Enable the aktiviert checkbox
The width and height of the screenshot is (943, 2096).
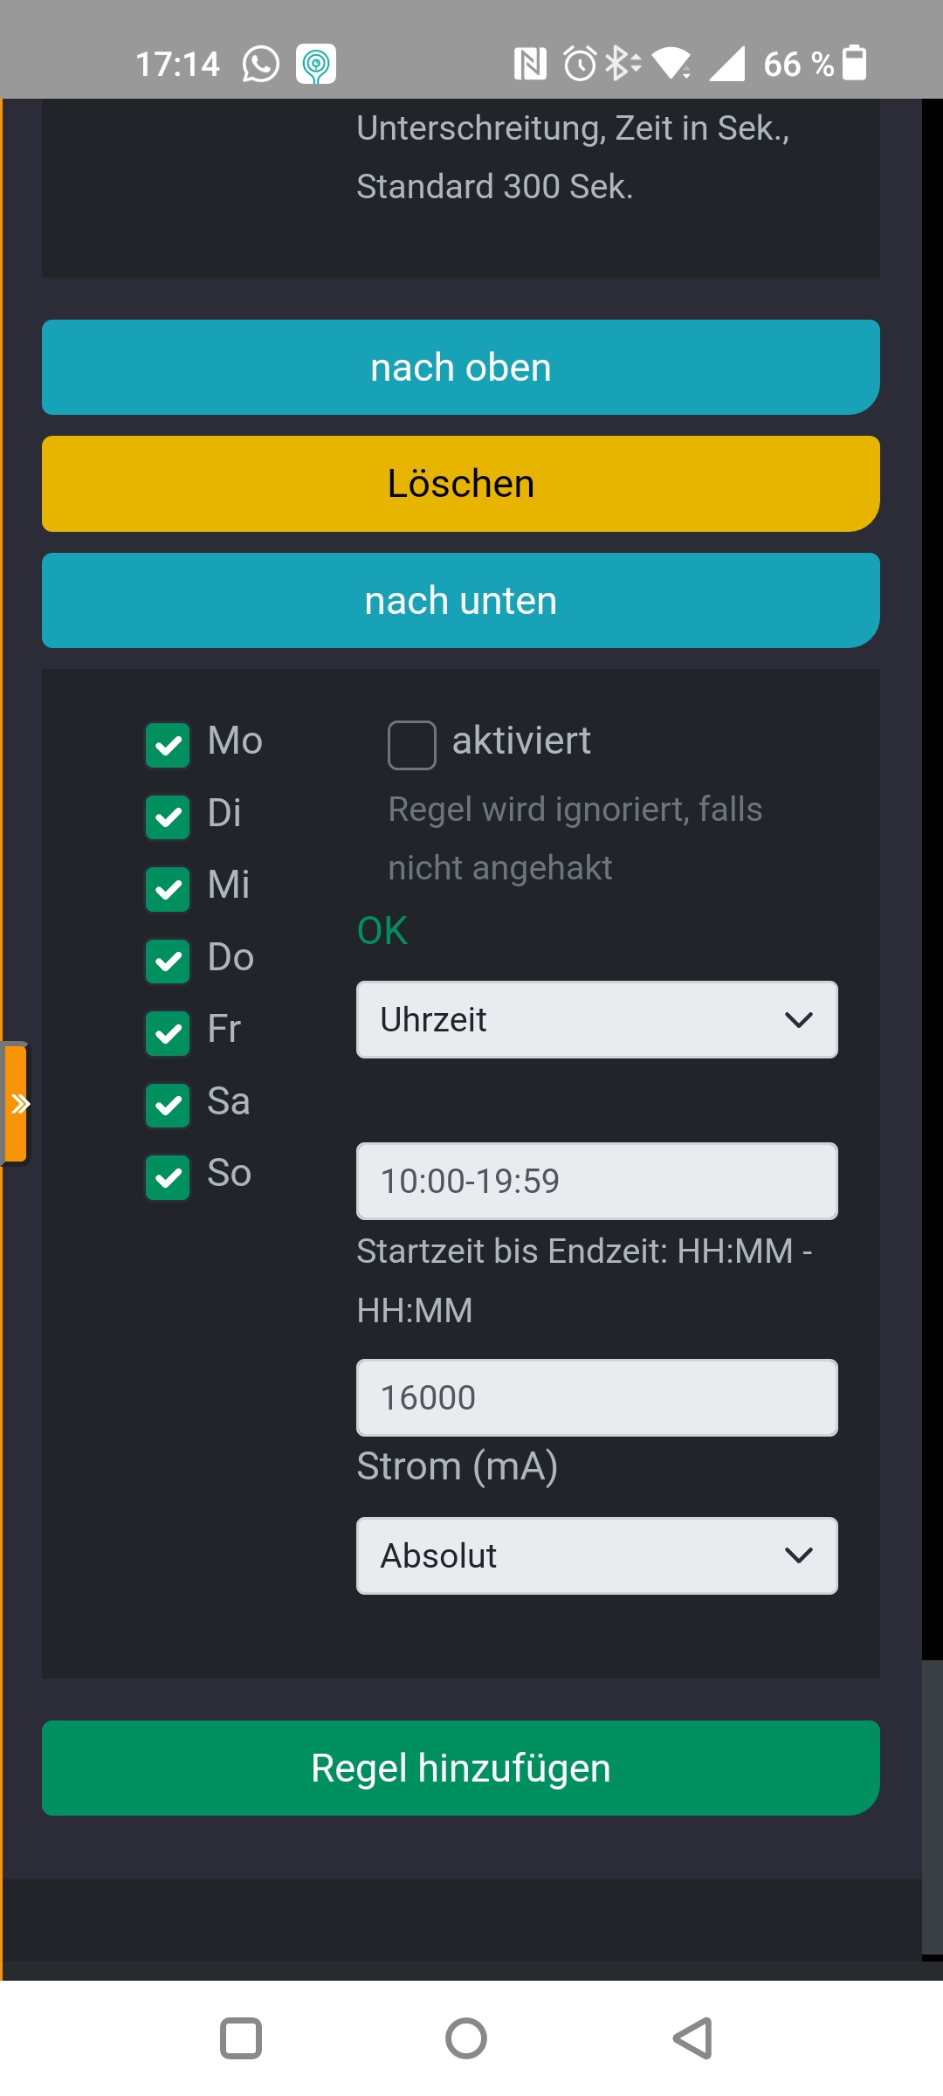coord(412,745)
